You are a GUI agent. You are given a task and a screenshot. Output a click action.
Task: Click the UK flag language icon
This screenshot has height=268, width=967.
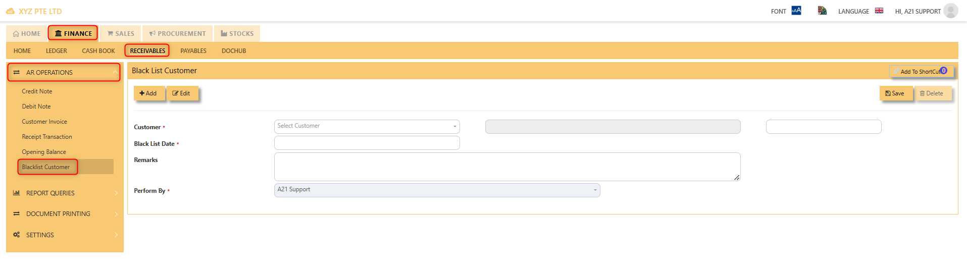879,11
